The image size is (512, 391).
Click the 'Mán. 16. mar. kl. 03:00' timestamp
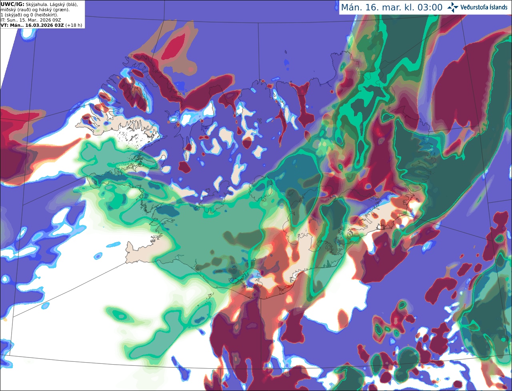pos(392,7)
